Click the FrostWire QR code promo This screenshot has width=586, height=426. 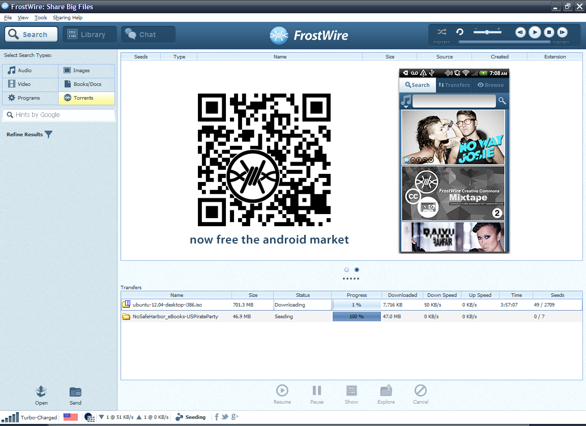click(x=264, y=160)
